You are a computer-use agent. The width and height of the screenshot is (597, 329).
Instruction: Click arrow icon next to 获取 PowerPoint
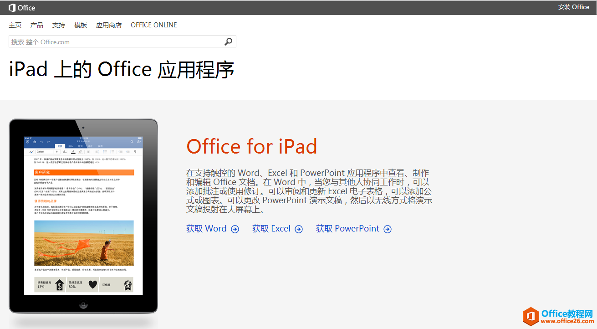[x=388, y=229]
